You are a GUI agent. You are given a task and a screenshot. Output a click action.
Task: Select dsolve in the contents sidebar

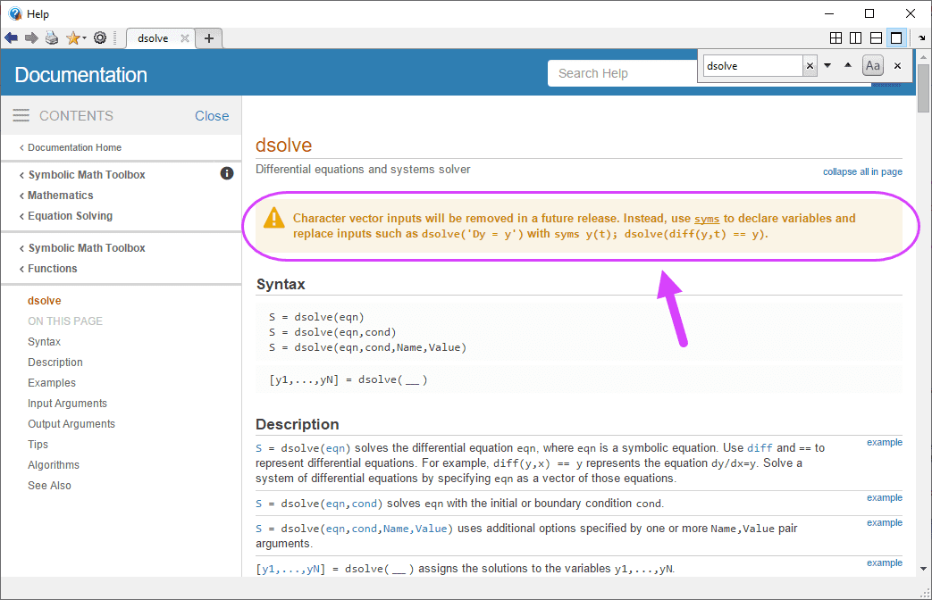coord(45,301)
